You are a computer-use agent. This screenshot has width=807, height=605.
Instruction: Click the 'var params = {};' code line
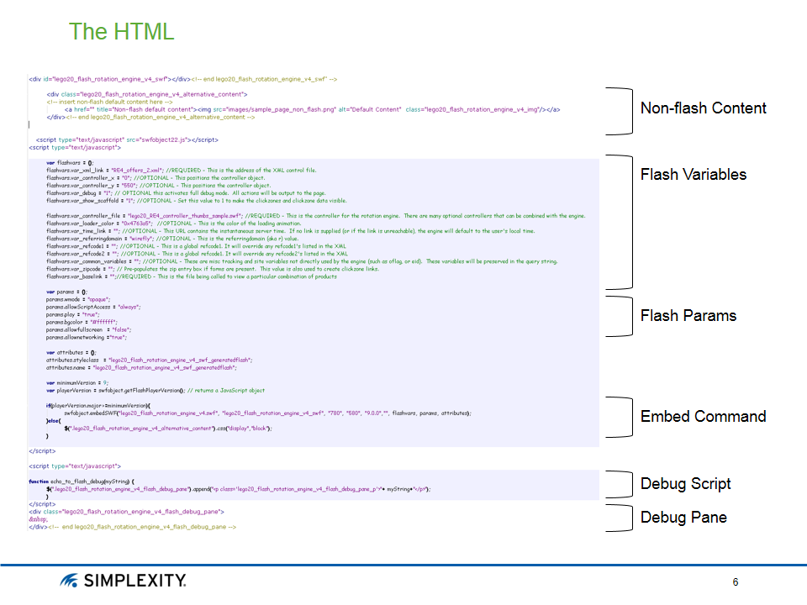point(66,291)
